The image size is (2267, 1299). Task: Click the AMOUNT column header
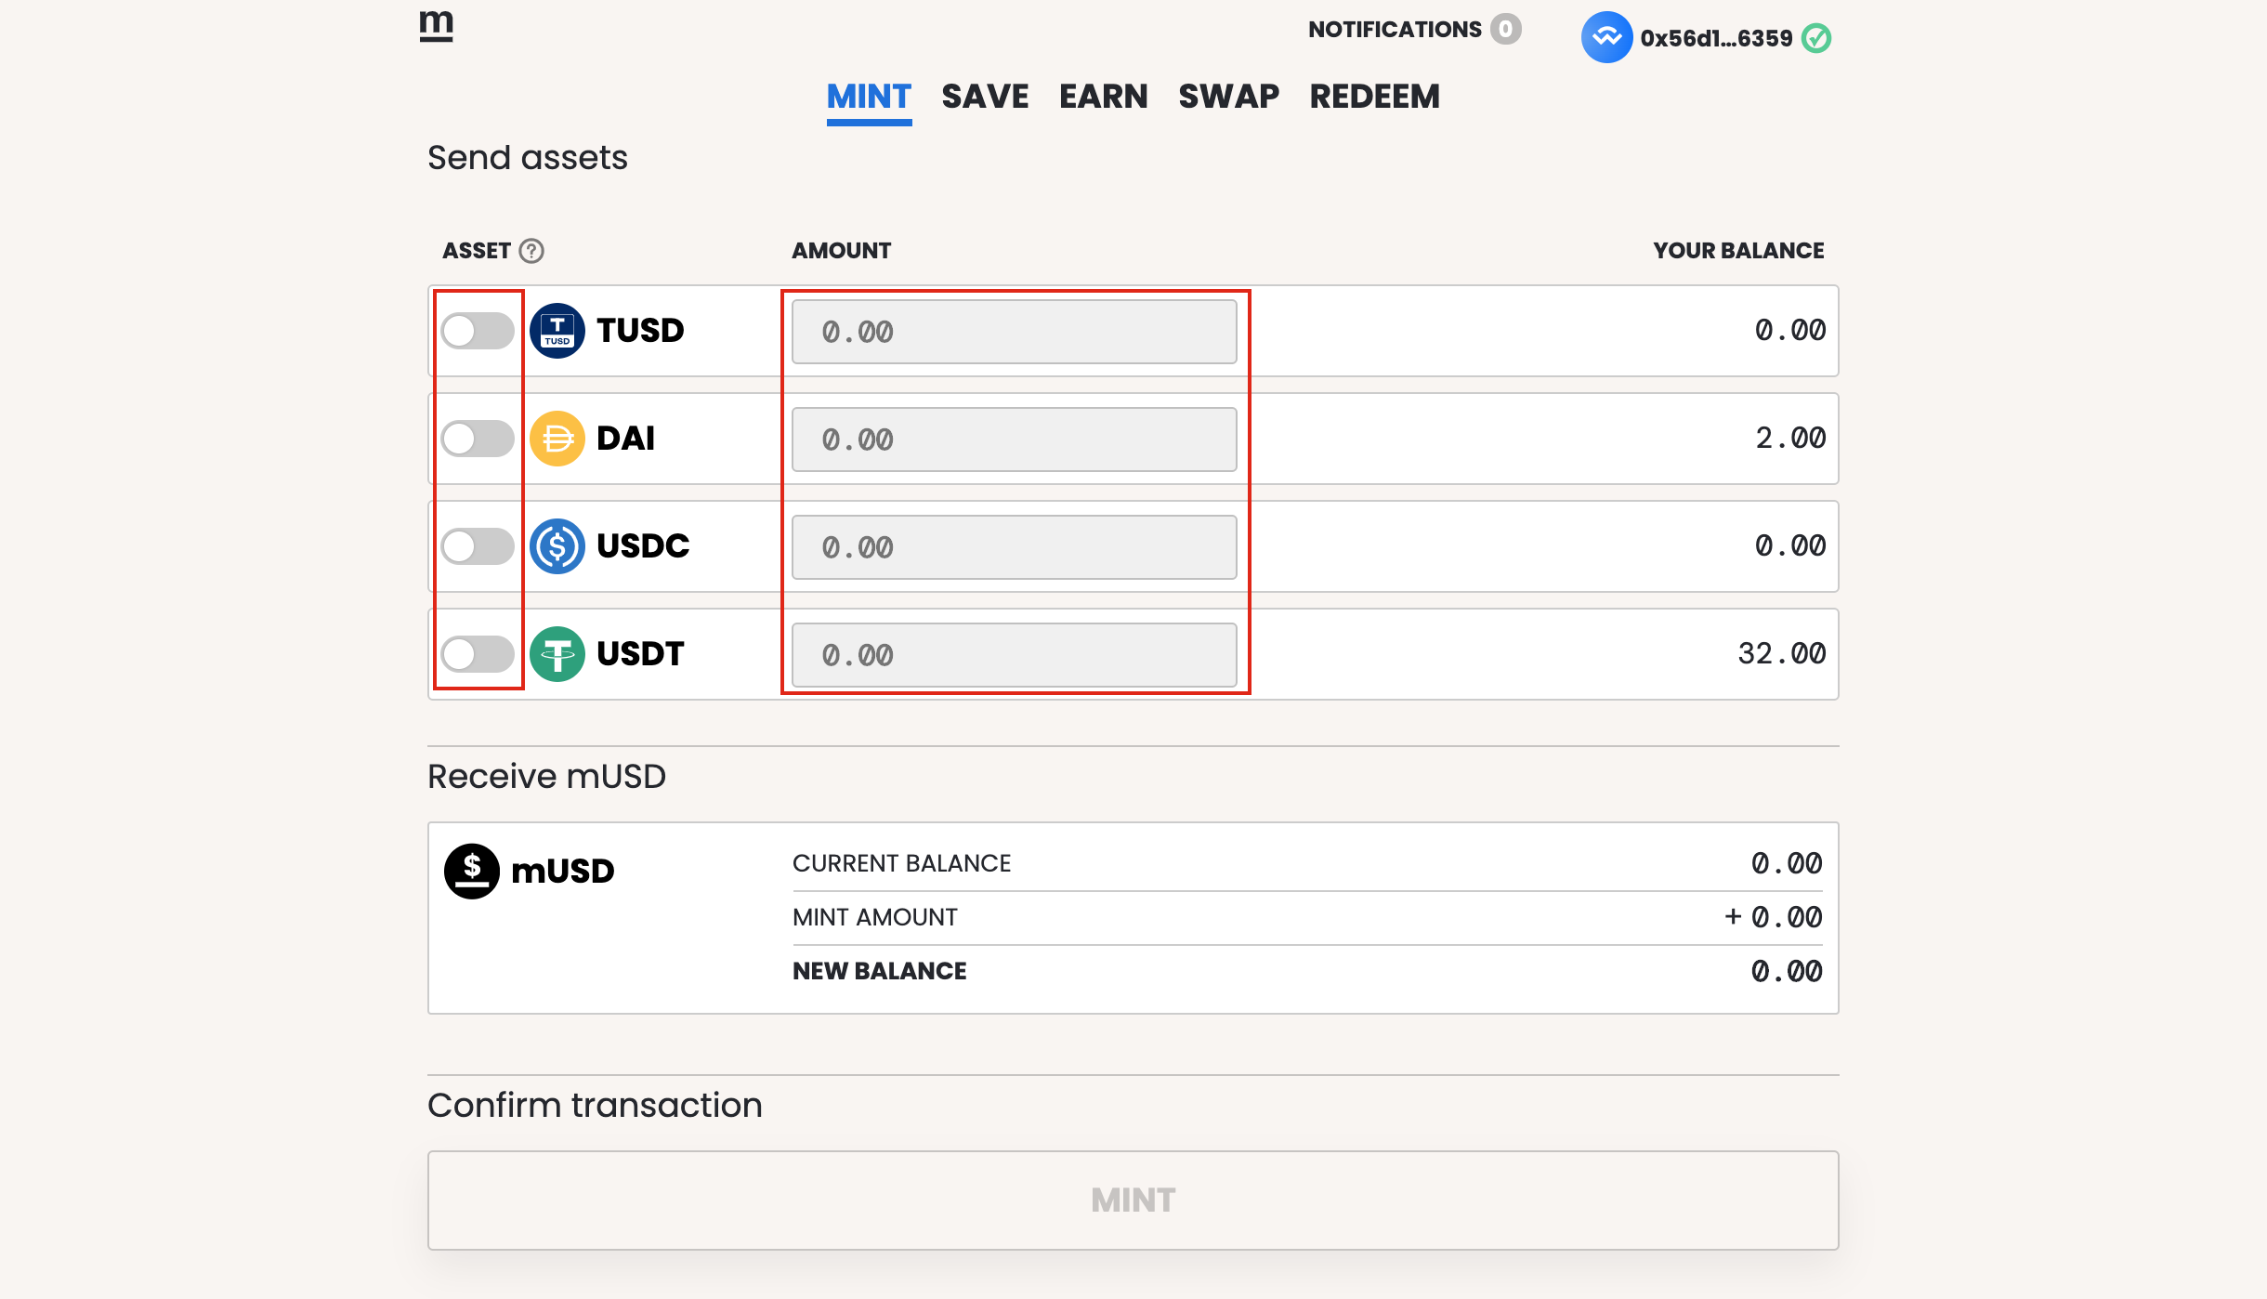click(x=841, y=251)
